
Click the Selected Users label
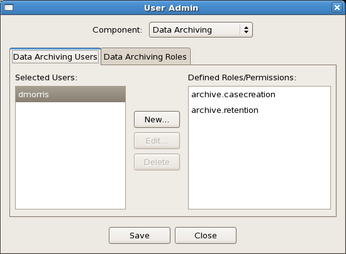point(47,77)
